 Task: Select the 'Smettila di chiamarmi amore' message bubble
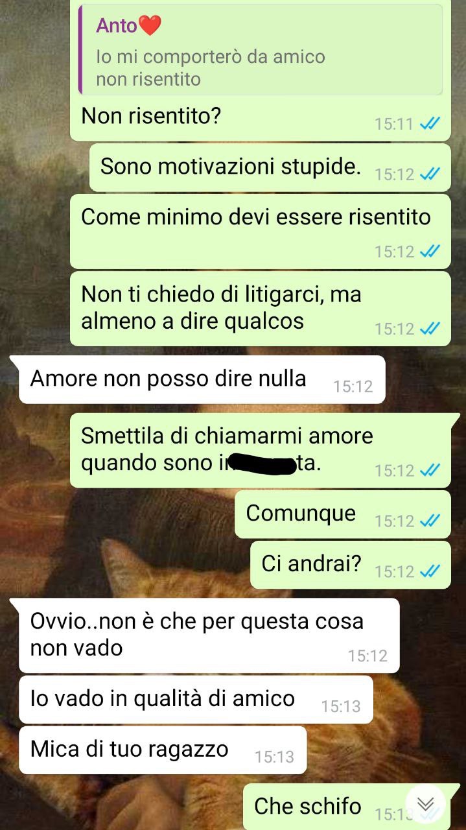click(261, 450)
